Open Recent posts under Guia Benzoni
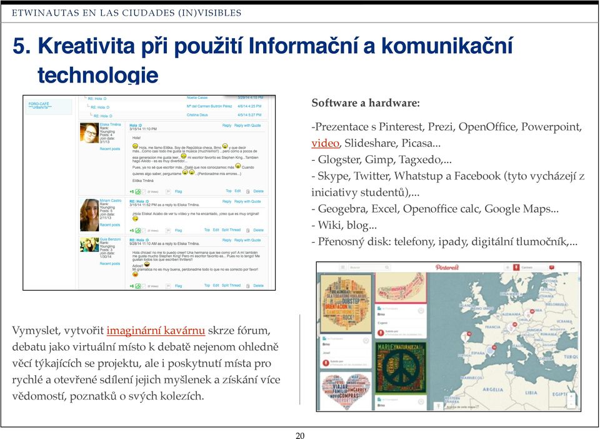 [x=110, y=263]
